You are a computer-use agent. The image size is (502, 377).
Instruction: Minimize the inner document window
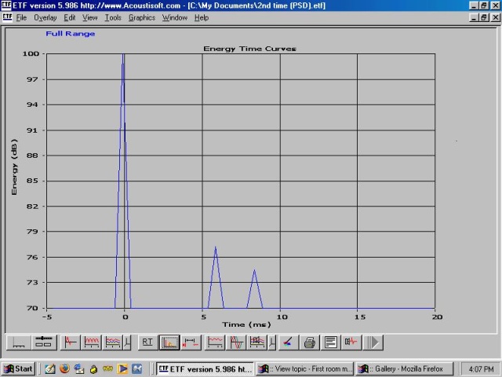tap(474, 17)
